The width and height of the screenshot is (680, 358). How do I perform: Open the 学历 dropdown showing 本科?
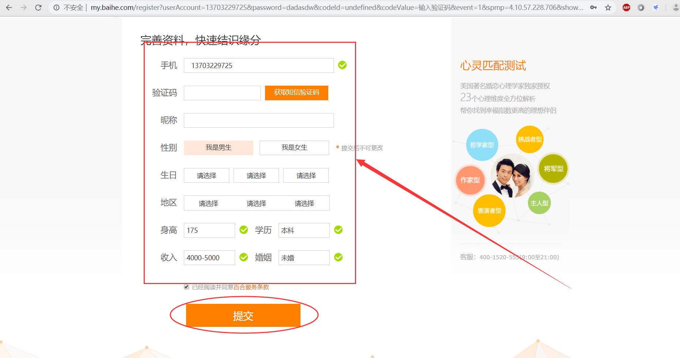click(304, 230)
